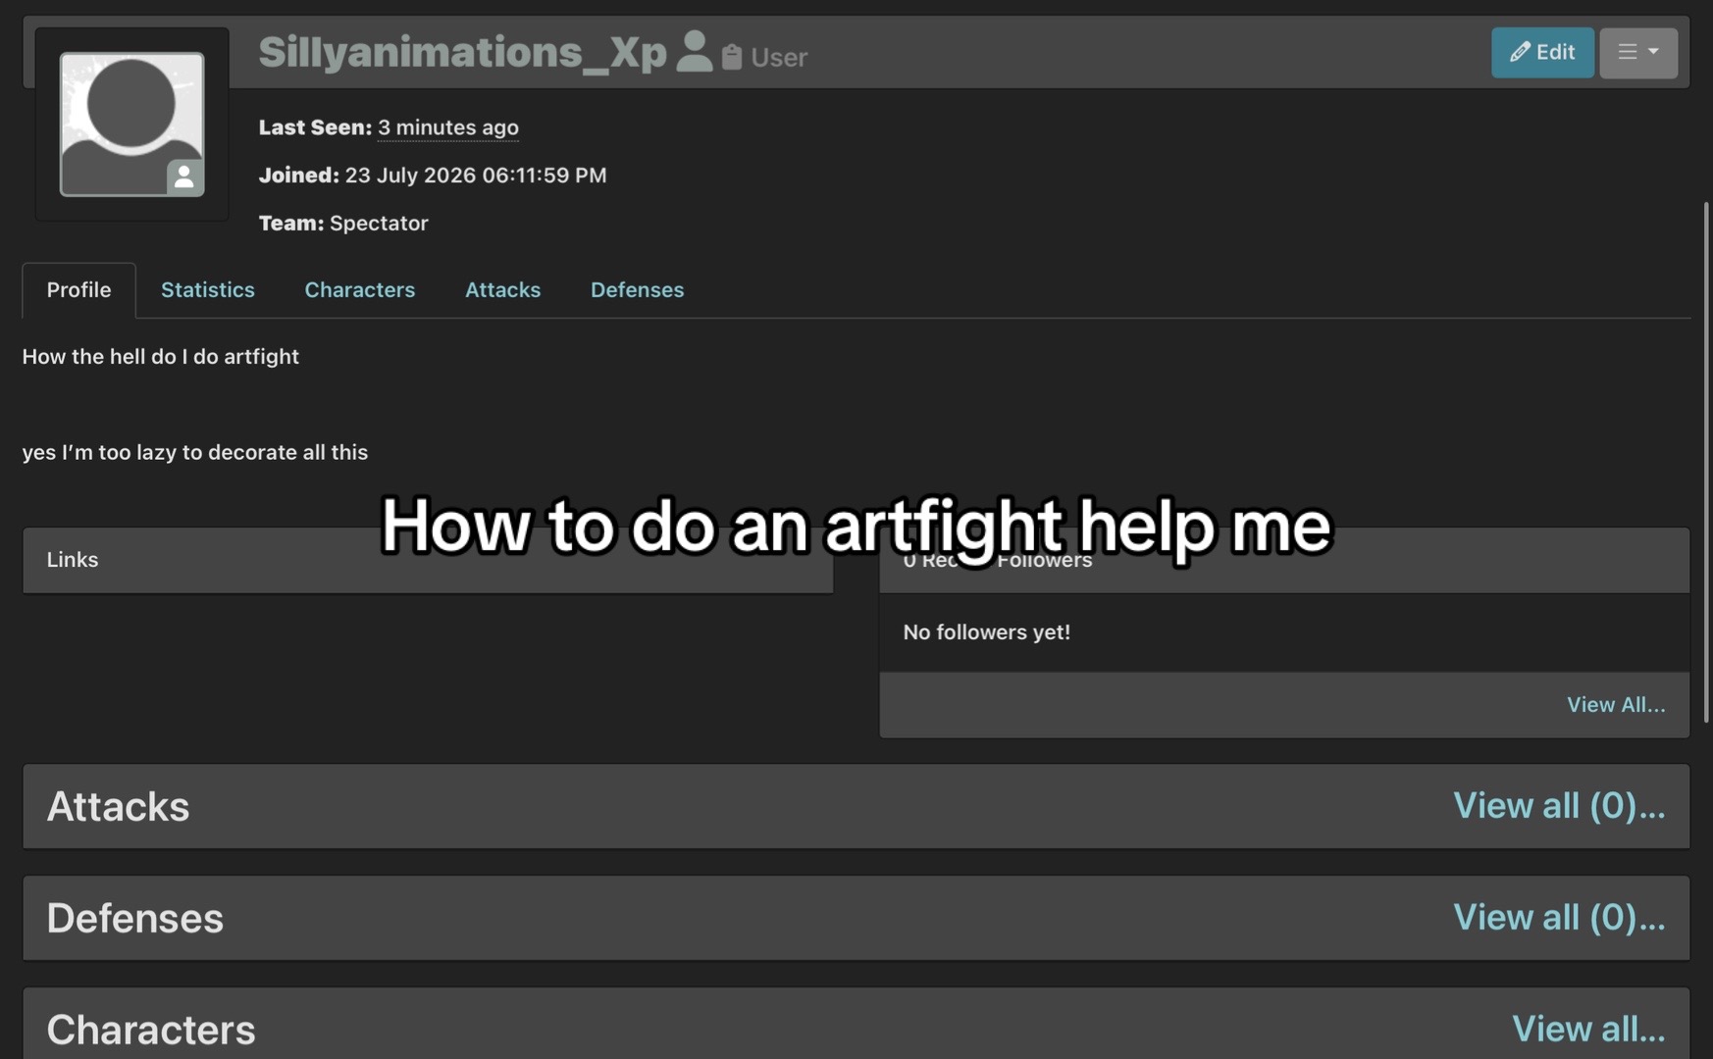
Task: Click the vertical page scrollbar
Action: click(x=1707, y=462)
